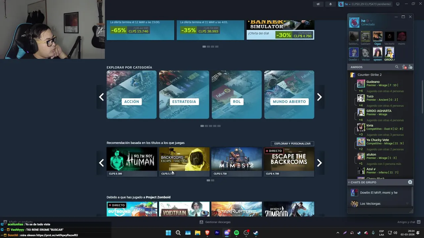Open the Estrategia category card
The width and height of the screenshot is (424, 238).
click(184, 95)
